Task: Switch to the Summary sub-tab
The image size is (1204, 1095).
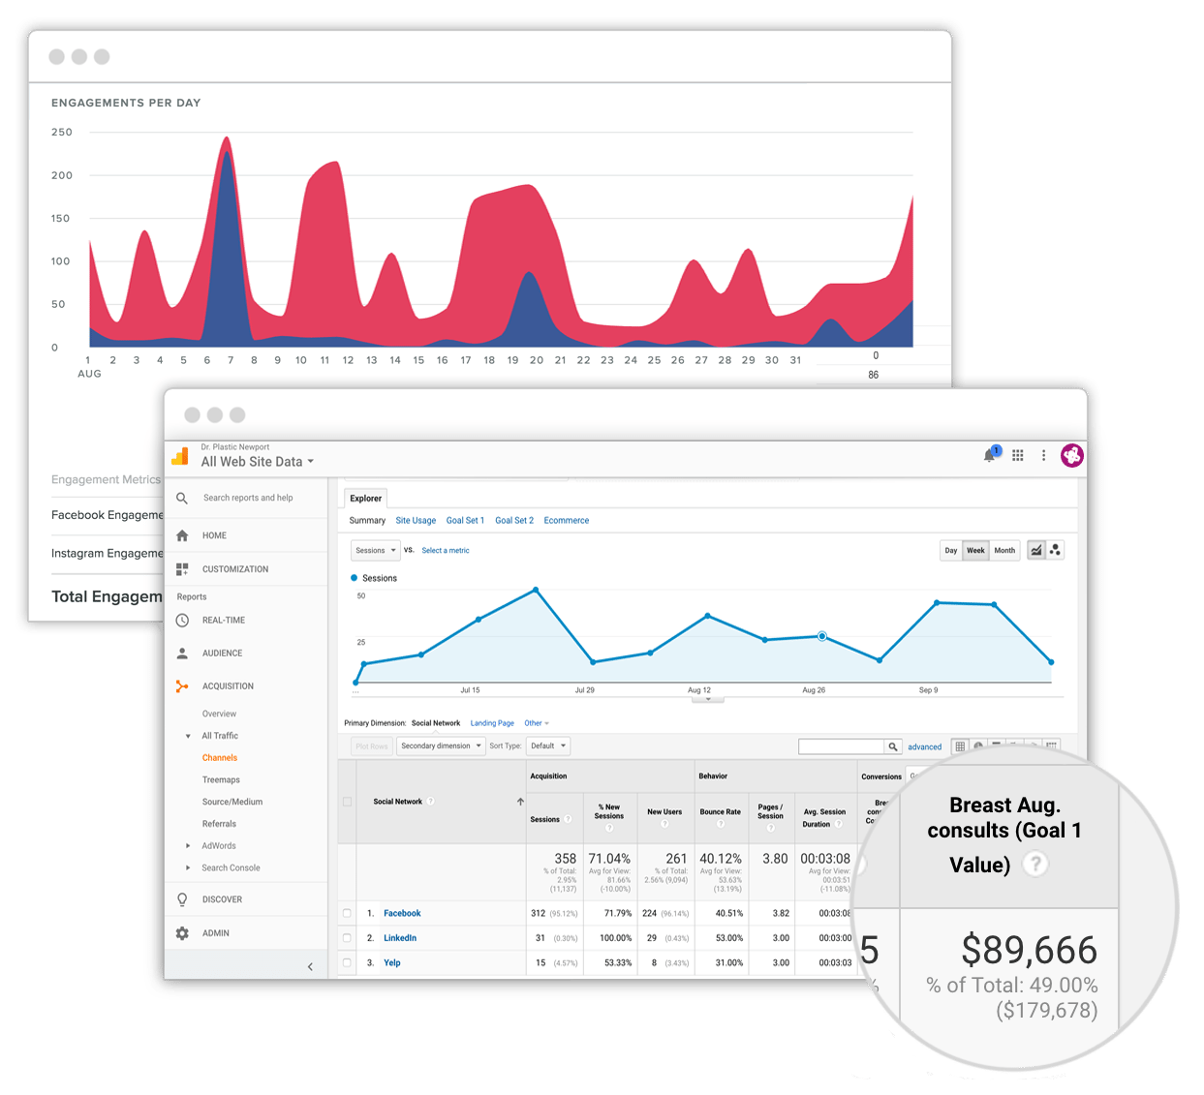Action: (x=367, y=520)
